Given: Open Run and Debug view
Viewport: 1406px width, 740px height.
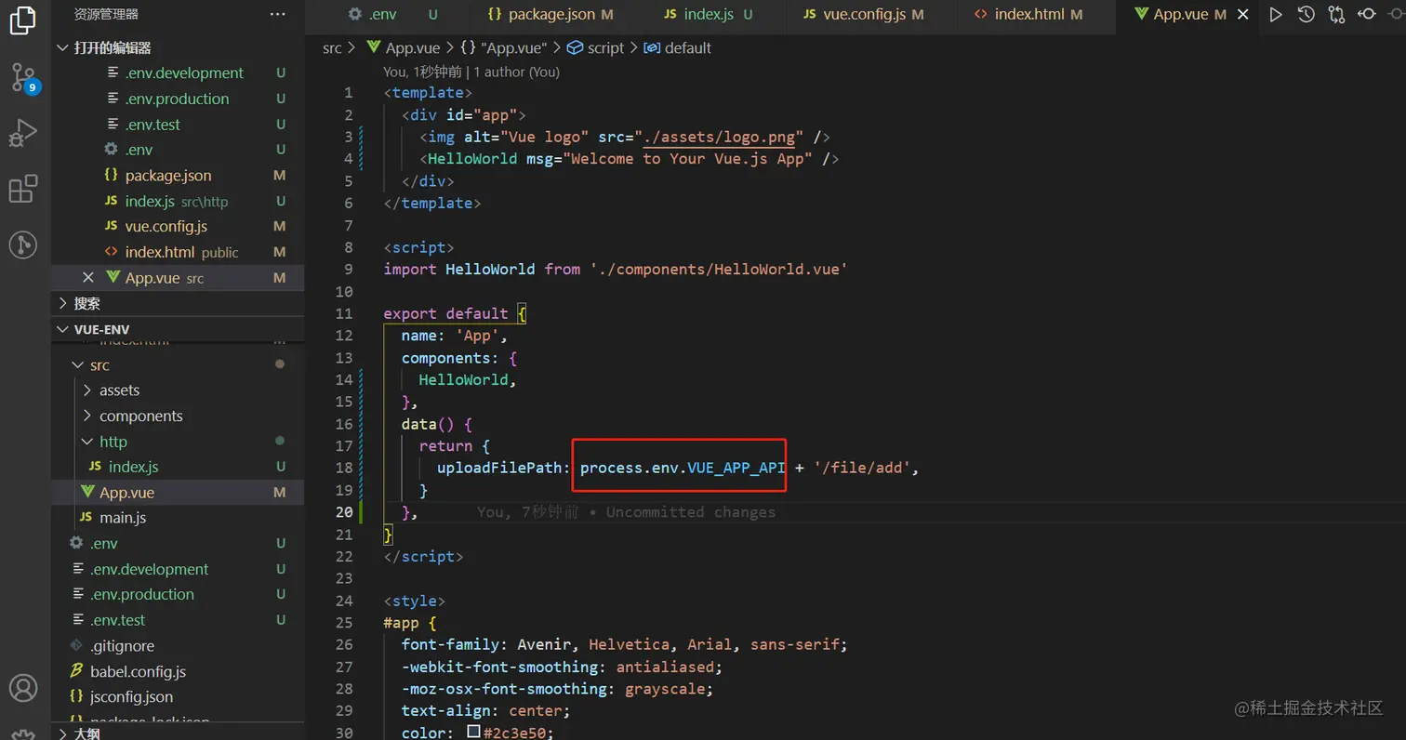Looking at the screenshot, I should point(22,134).
